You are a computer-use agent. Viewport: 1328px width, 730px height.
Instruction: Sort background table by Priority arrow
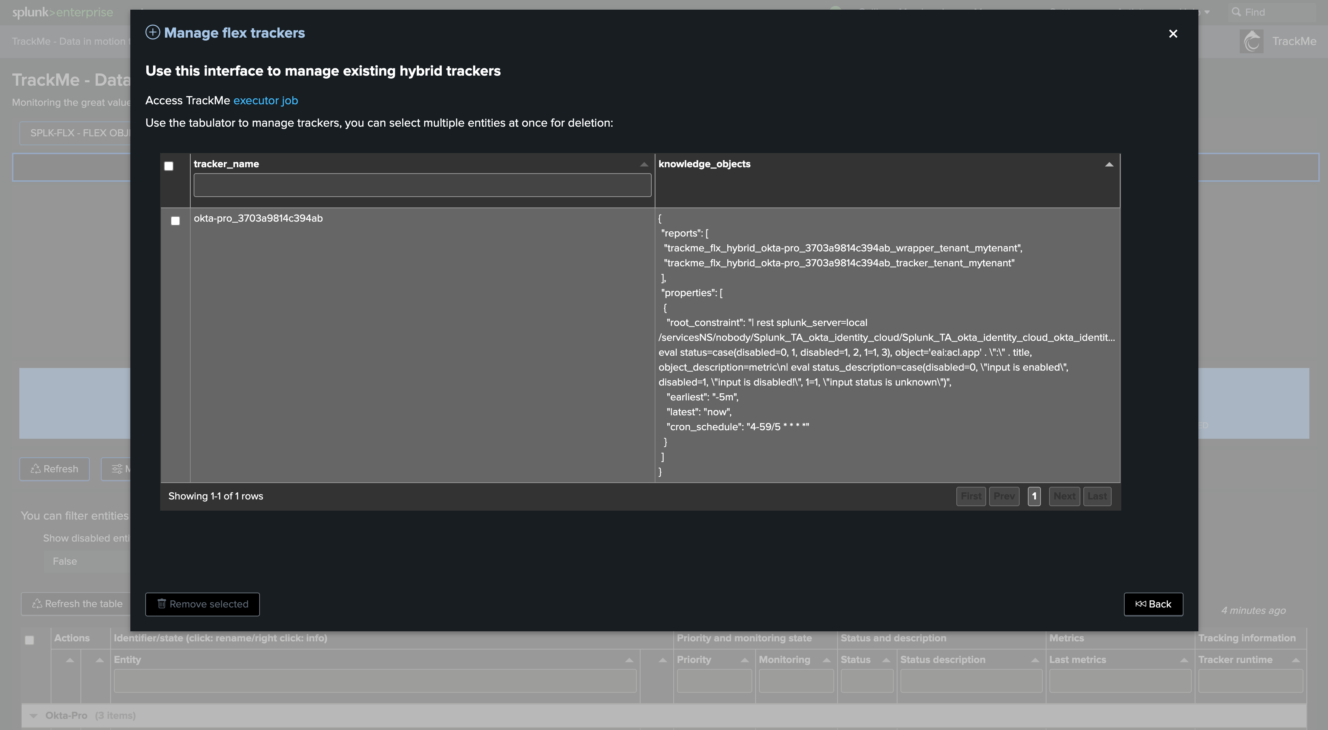pos(744,660)
